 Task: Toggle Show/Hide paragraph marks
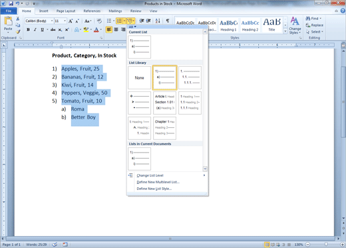[168, 21]
